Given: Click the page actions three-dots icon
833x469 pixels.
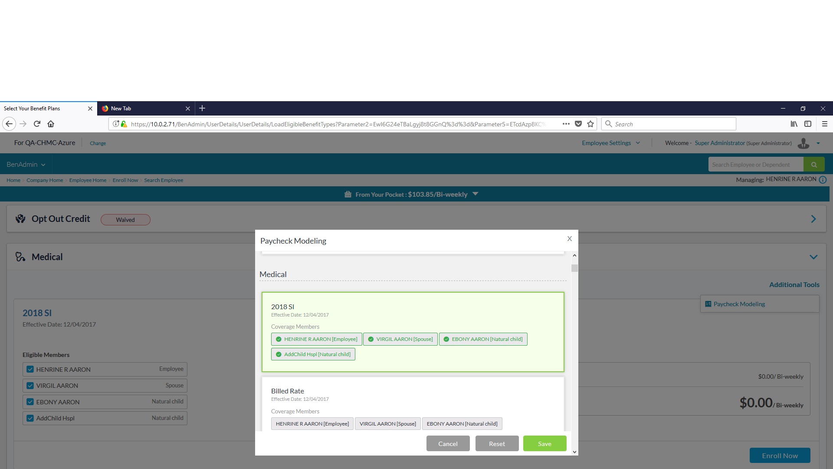Looking at the screenshot, I should tap(566, 124).
